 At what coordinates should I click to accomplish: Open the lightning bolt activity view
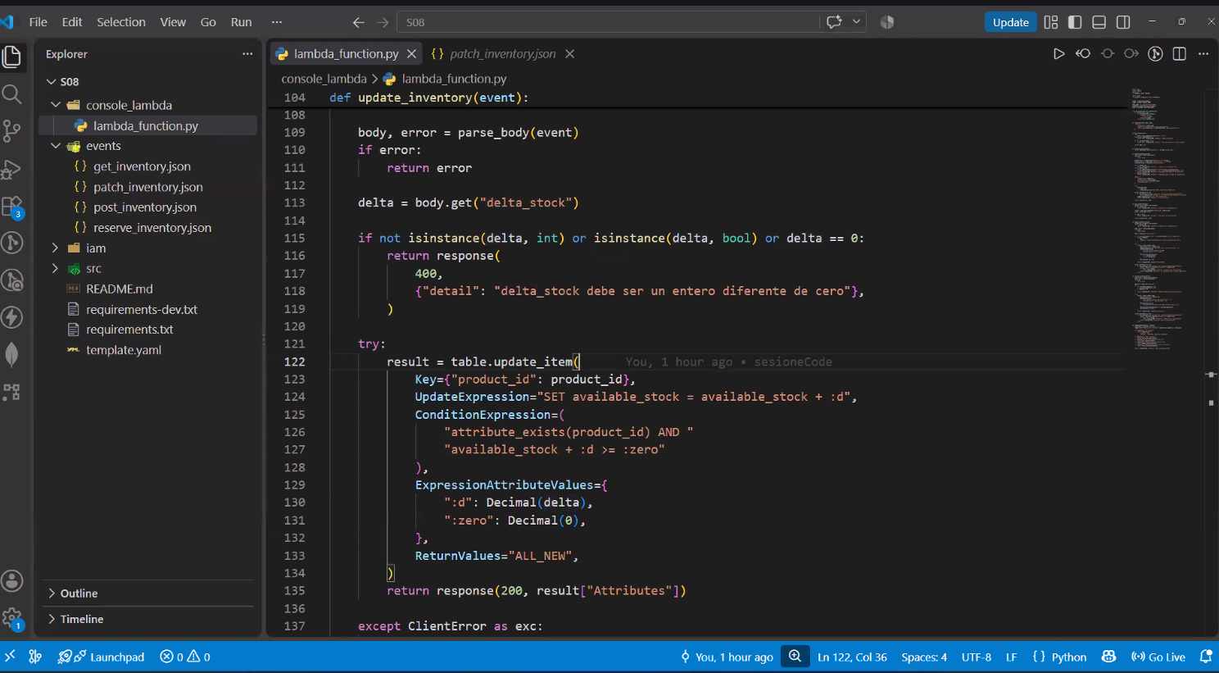click(12, 317)
